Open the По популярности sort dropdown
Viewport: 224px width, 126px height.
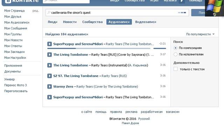(x=200, y=34)
